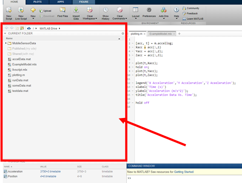This screenshot has height=183, width=242.
Task: Add a new editor tab
Action: tap(179, 33)
